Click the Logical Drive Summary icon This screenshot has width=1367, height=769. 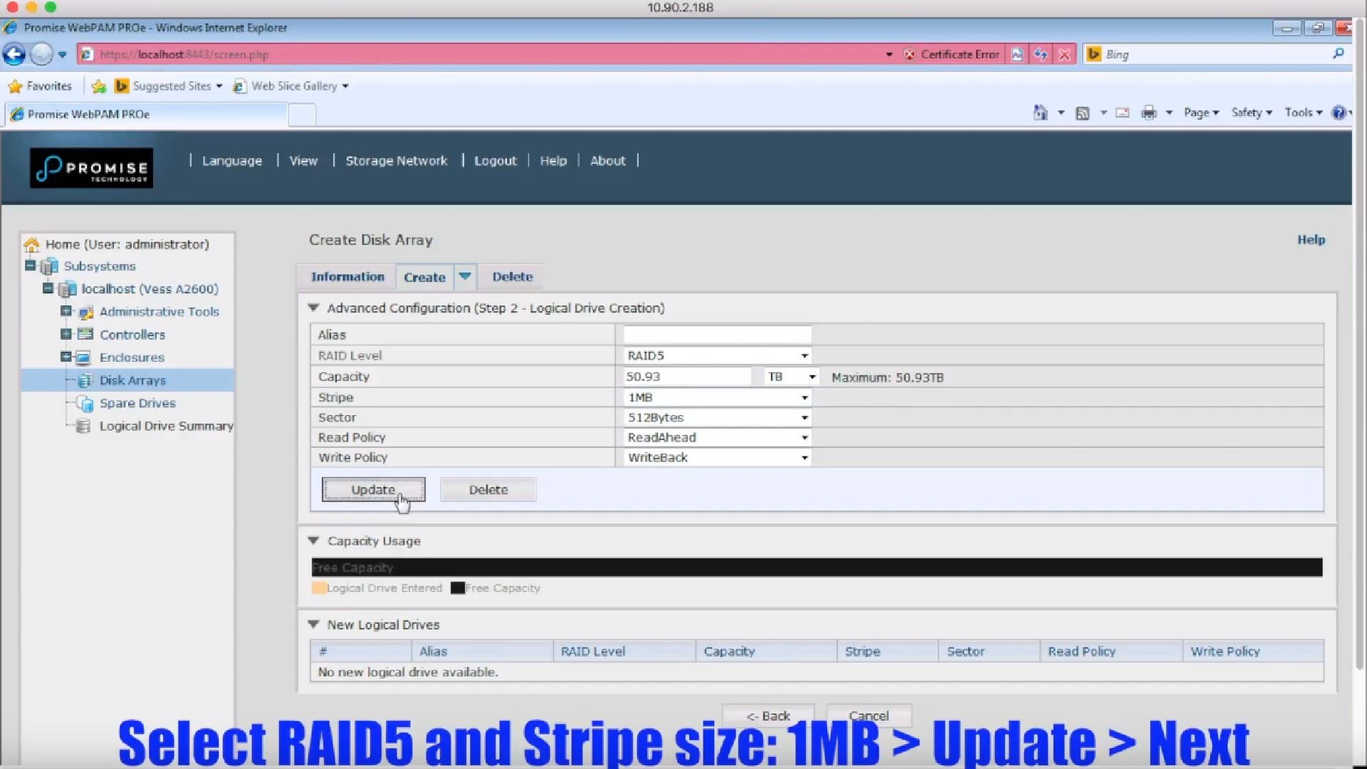83,426
